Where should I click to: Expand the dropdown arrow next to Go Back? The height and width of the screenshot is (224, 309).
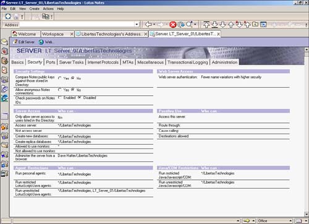tap(154, 24)
